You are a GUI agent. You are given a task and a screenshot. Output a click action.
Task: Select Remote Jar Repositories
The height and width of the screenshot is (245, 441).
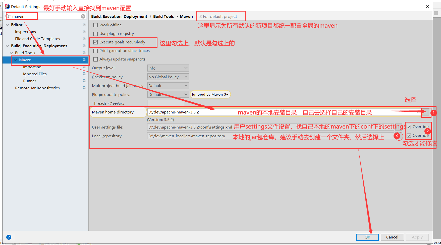37,88
